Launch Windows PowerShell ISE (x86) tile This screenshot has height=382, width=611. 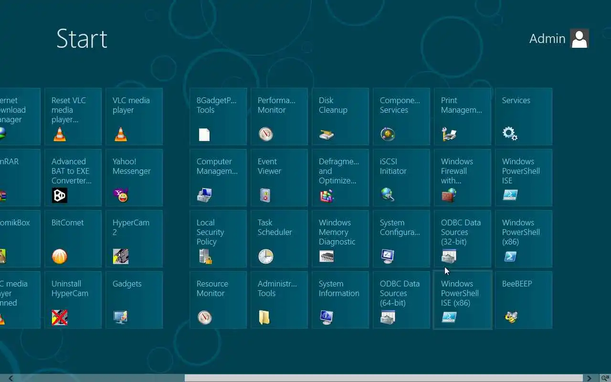[463, 300]
